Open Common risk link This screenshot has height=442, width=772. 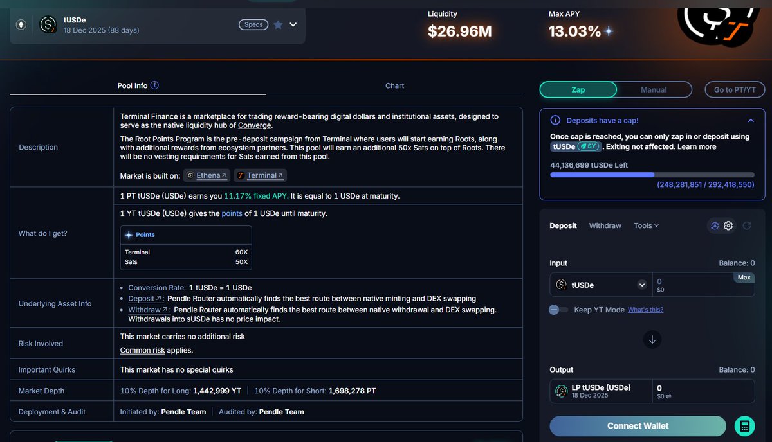(143, 350)
